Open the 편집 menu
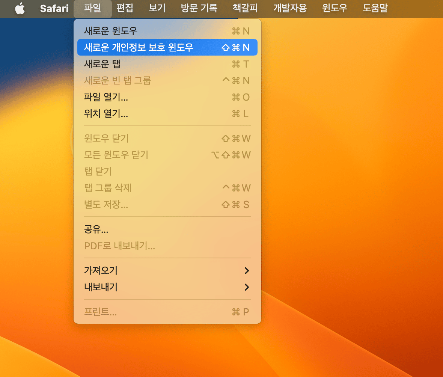443x377 pixels. [x=125, y=9]
